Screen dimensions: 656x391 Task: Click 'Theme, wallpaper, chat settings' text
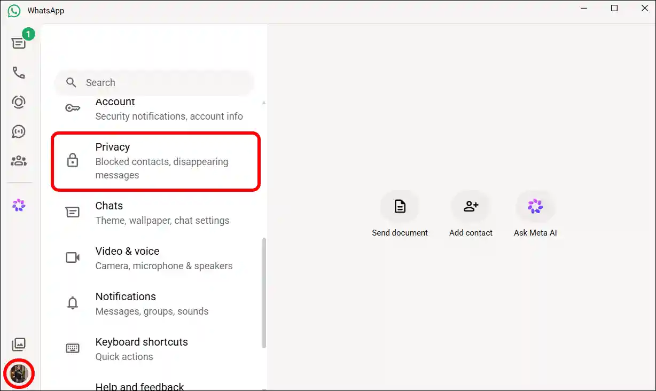click(x=162, y=221)
